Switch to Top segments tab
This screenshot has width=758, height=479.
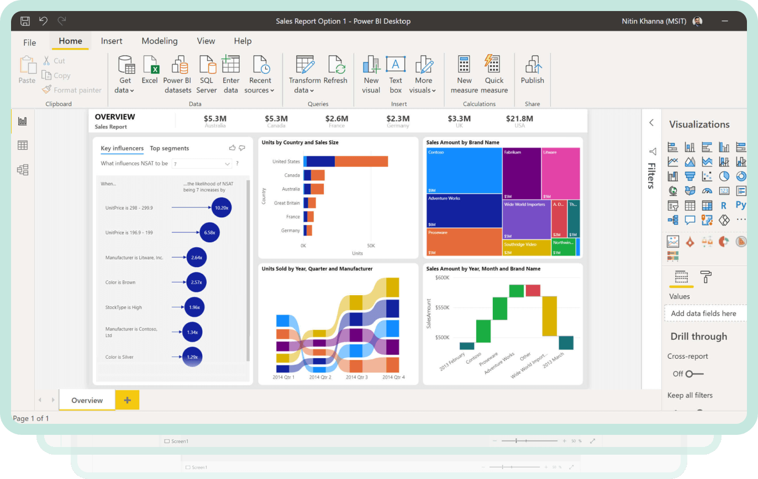pos(170,148)
